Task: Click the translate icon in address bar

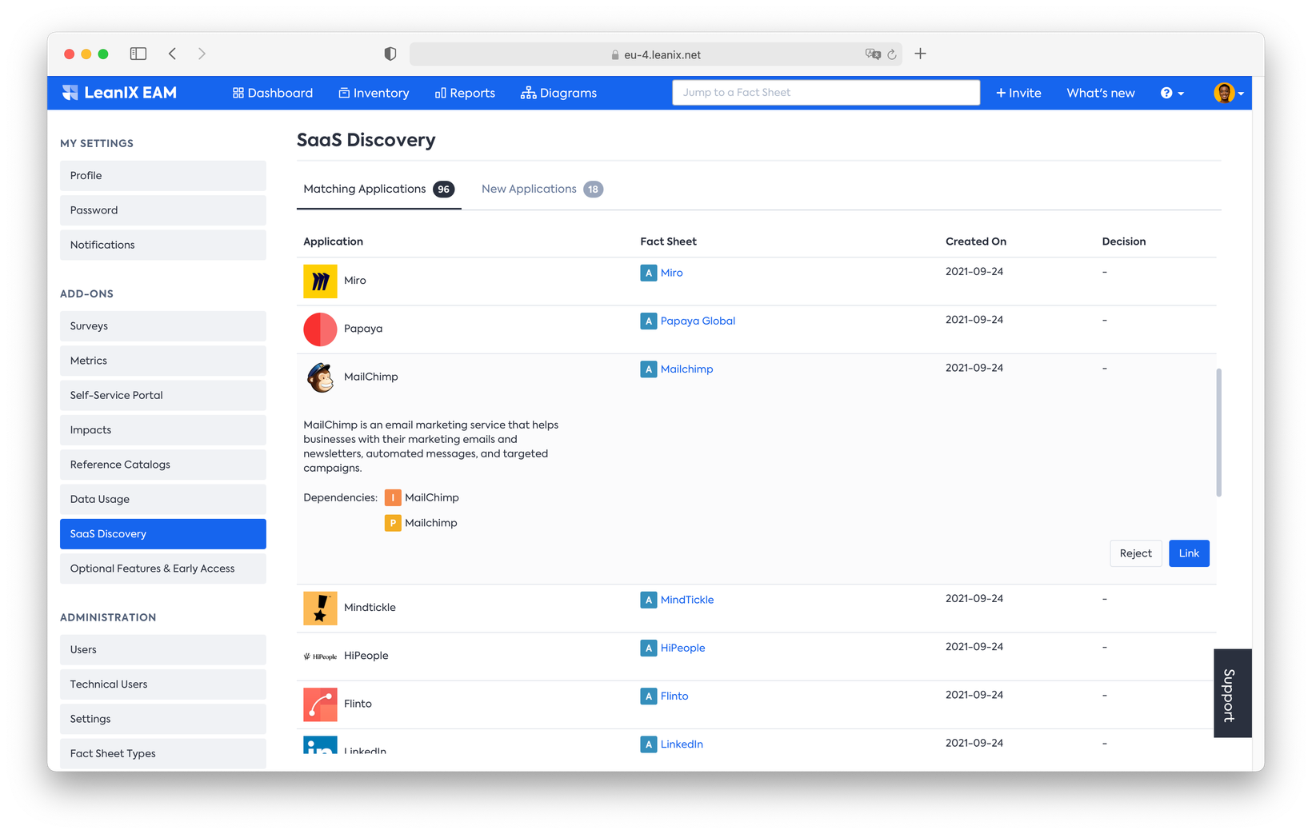Action: click(x=872, y=54)
